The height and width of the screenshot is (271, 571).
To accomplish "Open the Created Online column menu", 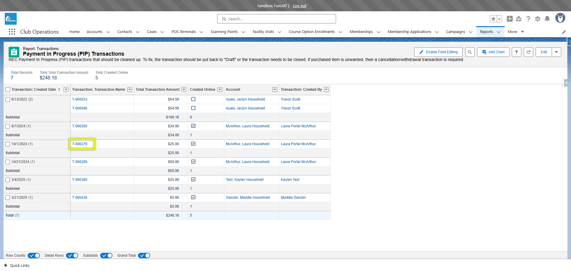I will [220, 90].
